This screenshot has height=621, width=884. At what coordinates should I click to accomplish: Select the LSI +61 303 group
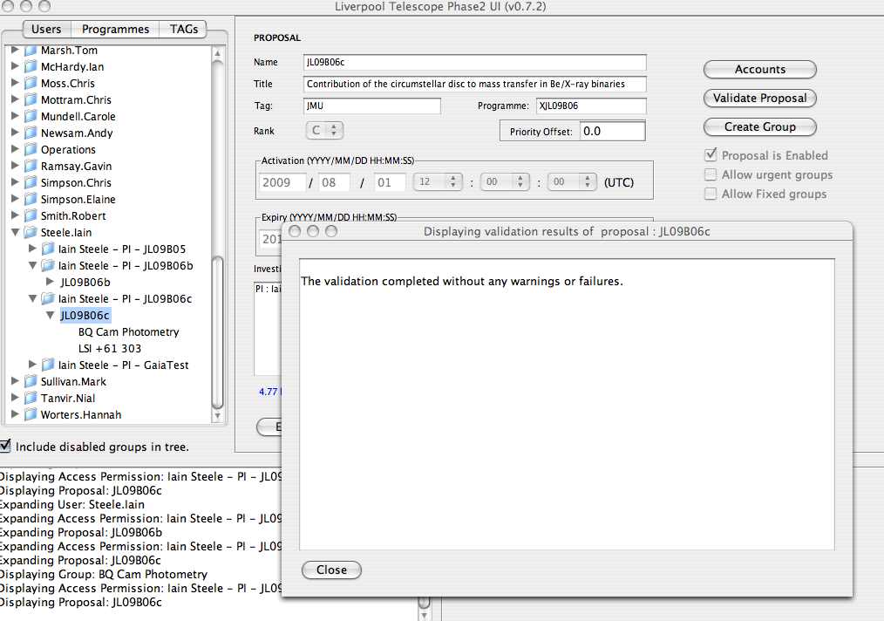(110, 349)
